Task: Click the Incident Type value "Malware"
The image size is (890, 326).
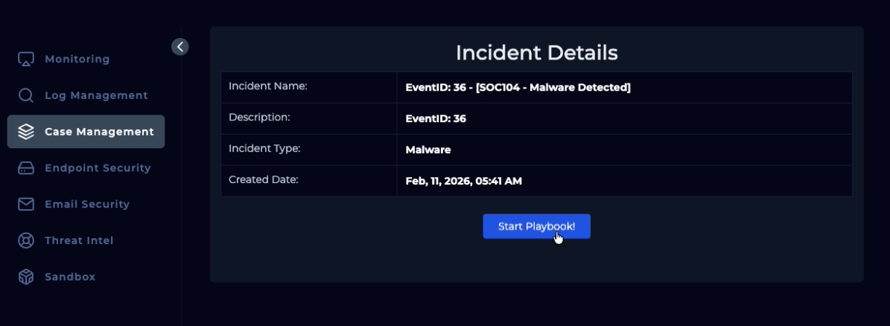Action: (x=428, y=150)
